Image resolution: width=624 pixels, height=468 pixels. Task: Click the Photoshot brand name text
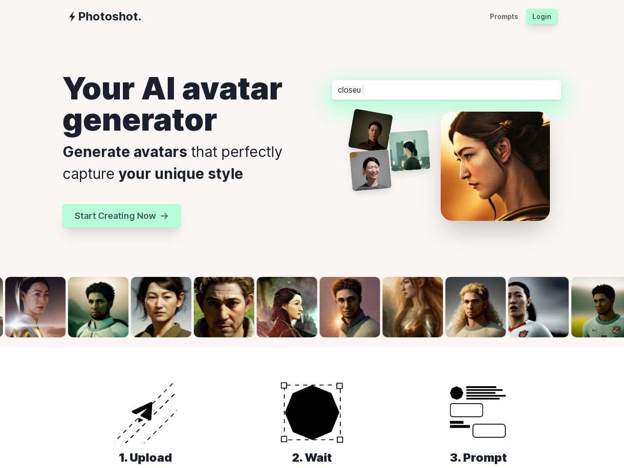pos(110,17)
